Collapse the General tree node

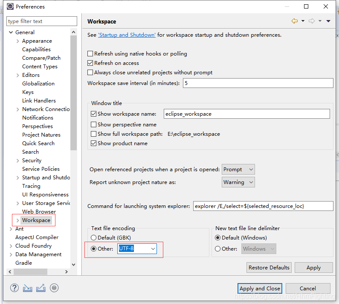[11, 32]
